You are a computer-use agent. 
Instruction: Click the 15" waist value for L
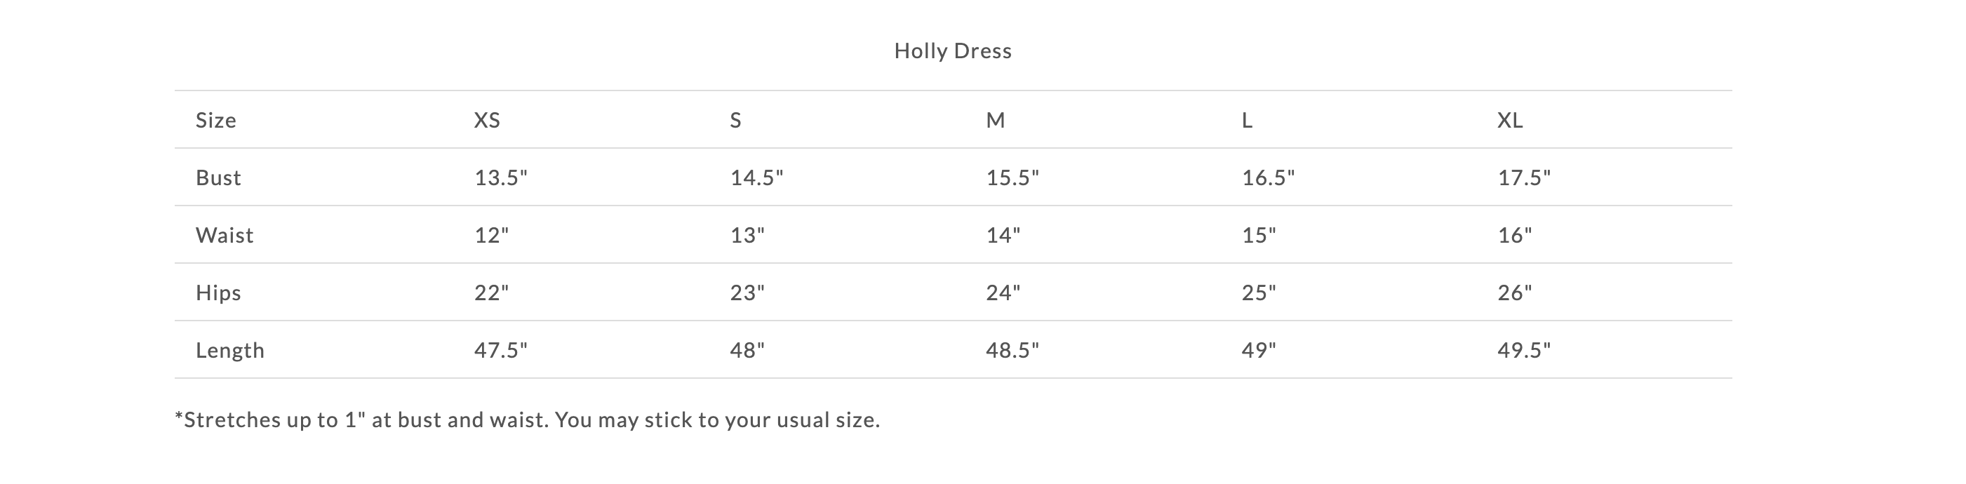[1259, 235]
